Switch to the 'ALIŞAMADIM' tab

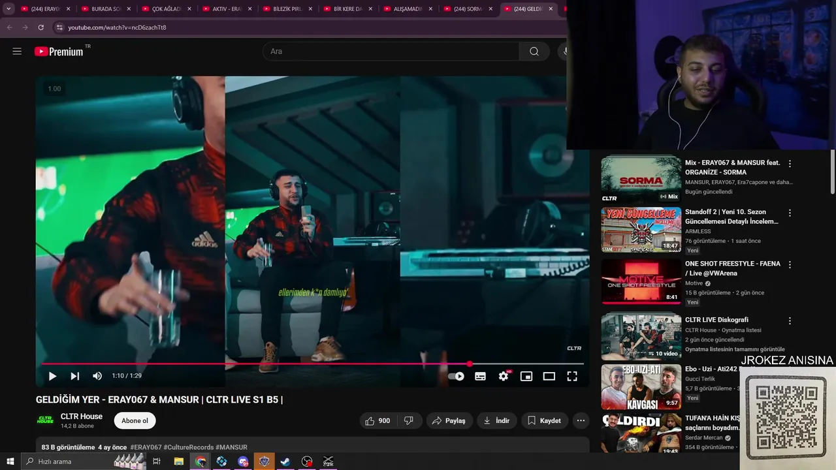(x=408, y=9)
